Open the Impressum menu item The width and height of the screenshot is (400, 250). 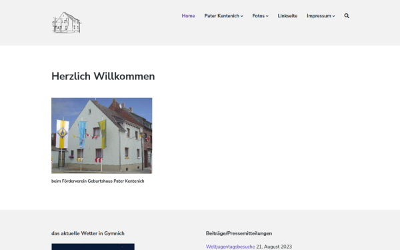pyautogui.click(x=319, y=16)
